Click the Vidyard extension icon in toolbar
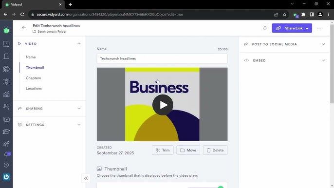 [296, 15]
